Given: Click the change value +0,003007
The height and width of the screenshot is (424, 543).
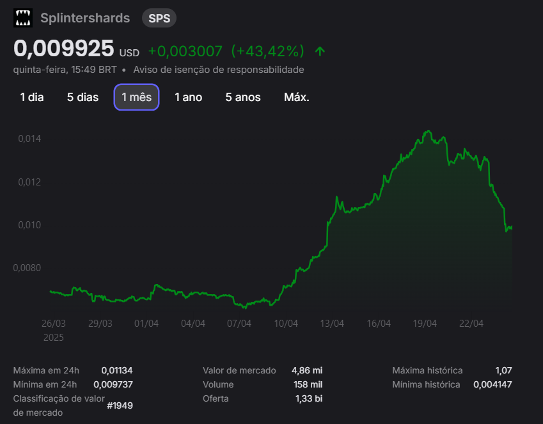Looking at the screenshot, I should pyautogui.click(x=185, y=51).
